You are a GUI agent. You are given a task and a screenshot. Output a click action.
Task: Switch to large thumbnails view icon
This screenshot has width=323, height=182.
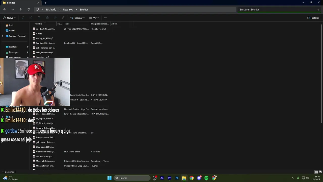tap(320, 172)
